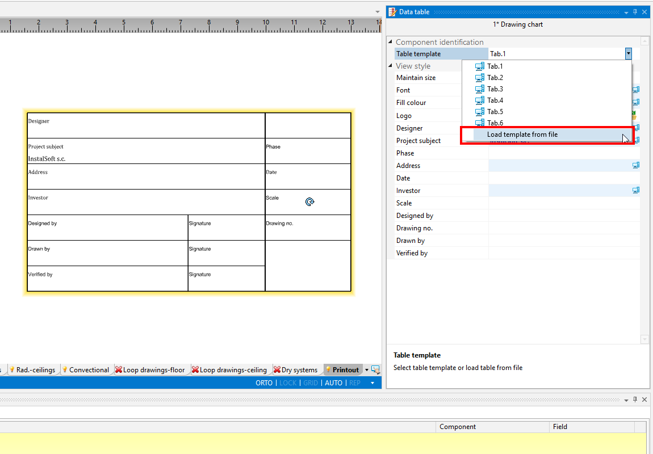
Task: Select Tab.3 from the template list
Action: (495, 89)
